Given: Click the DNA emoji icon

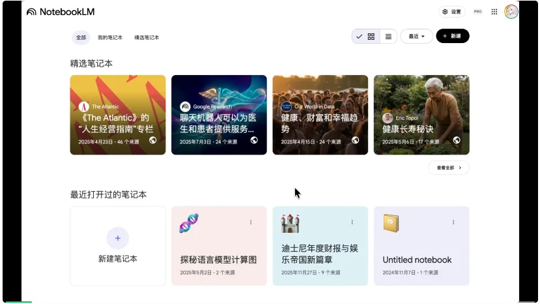Looking at the screenshot, I should [189, 223].
